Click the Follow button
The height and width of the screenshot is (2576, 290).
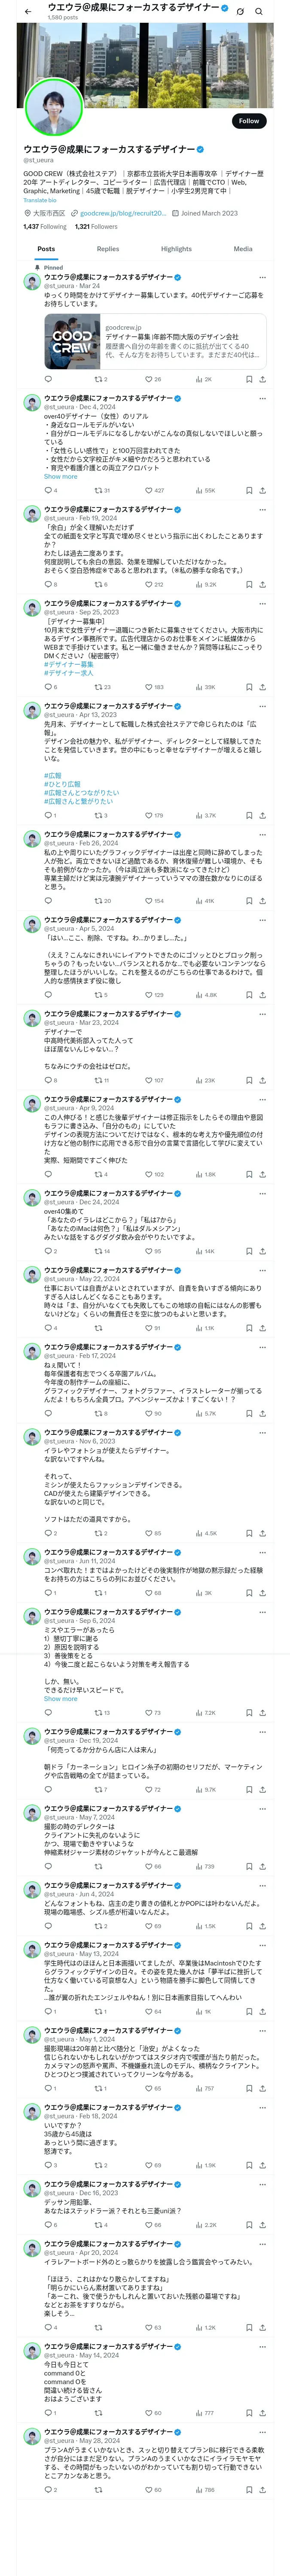click(248, 121)
